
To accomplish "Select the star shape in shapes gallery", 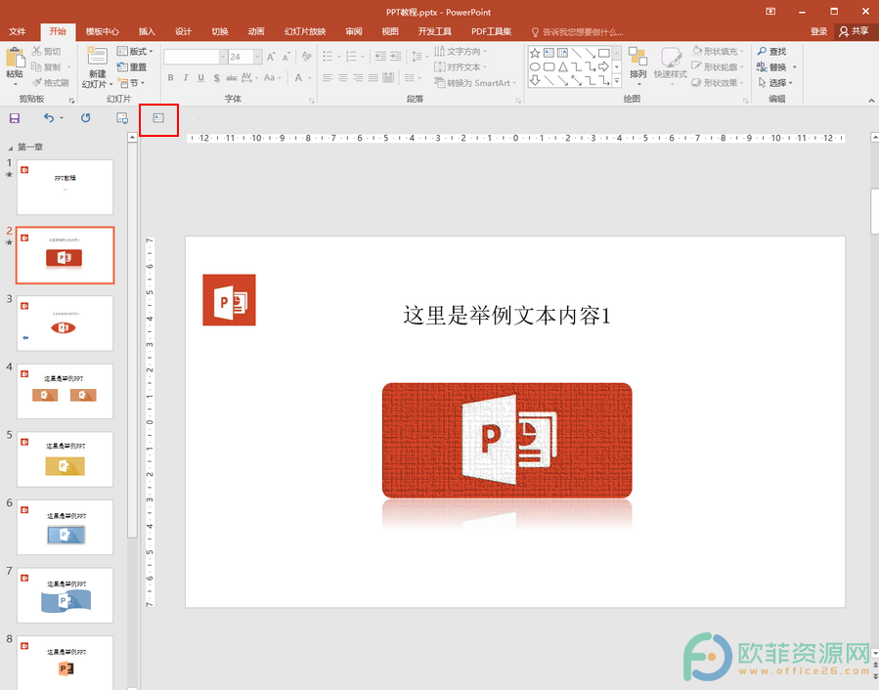I will (535, 53).
